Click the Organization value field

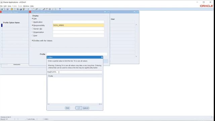[x=78, y=32]
